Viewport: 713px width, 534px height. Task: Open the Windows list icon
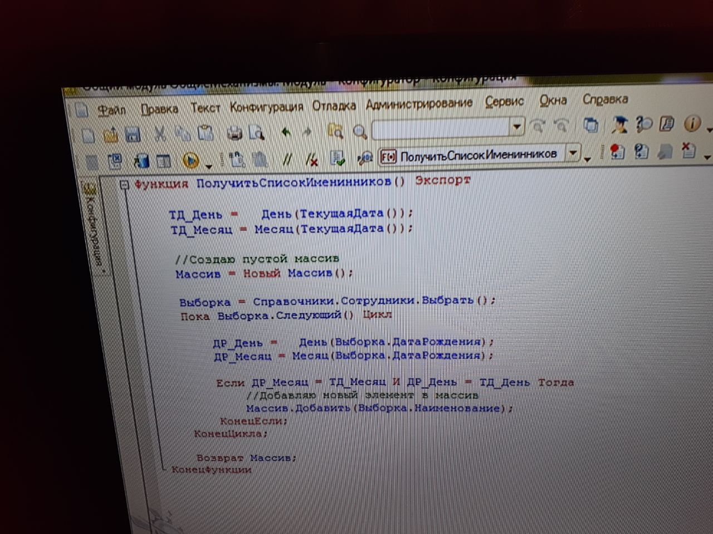pos(592,125)
